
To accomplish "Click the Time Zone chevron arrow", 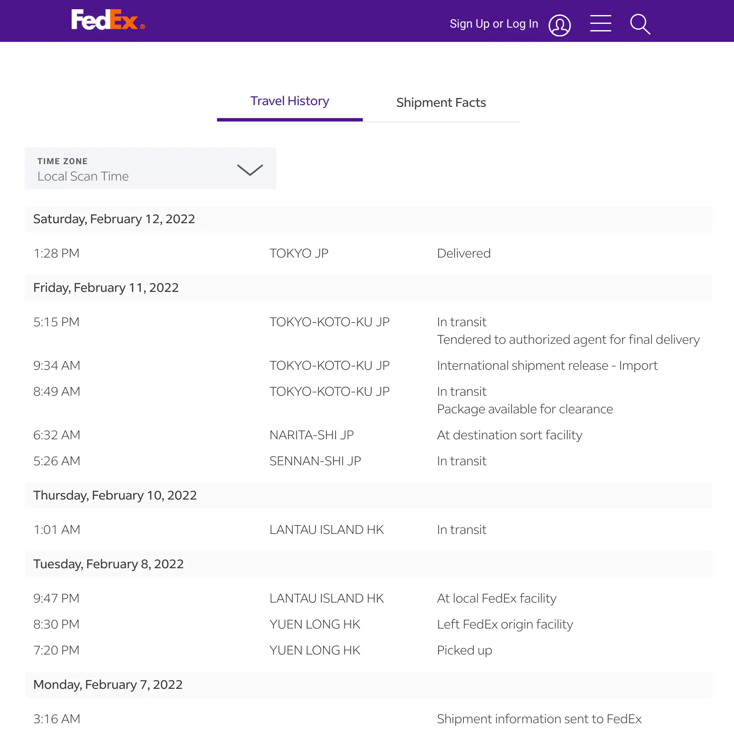I will click(x=250, y=170).
